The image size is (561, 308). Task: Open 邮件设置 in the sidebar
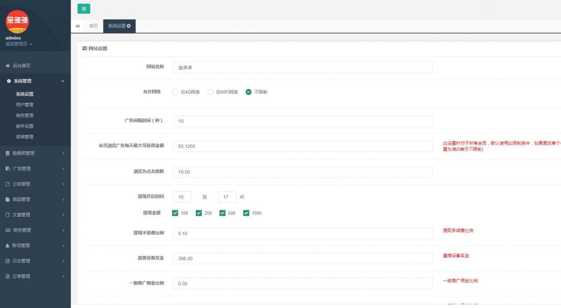tap(25, 126)
